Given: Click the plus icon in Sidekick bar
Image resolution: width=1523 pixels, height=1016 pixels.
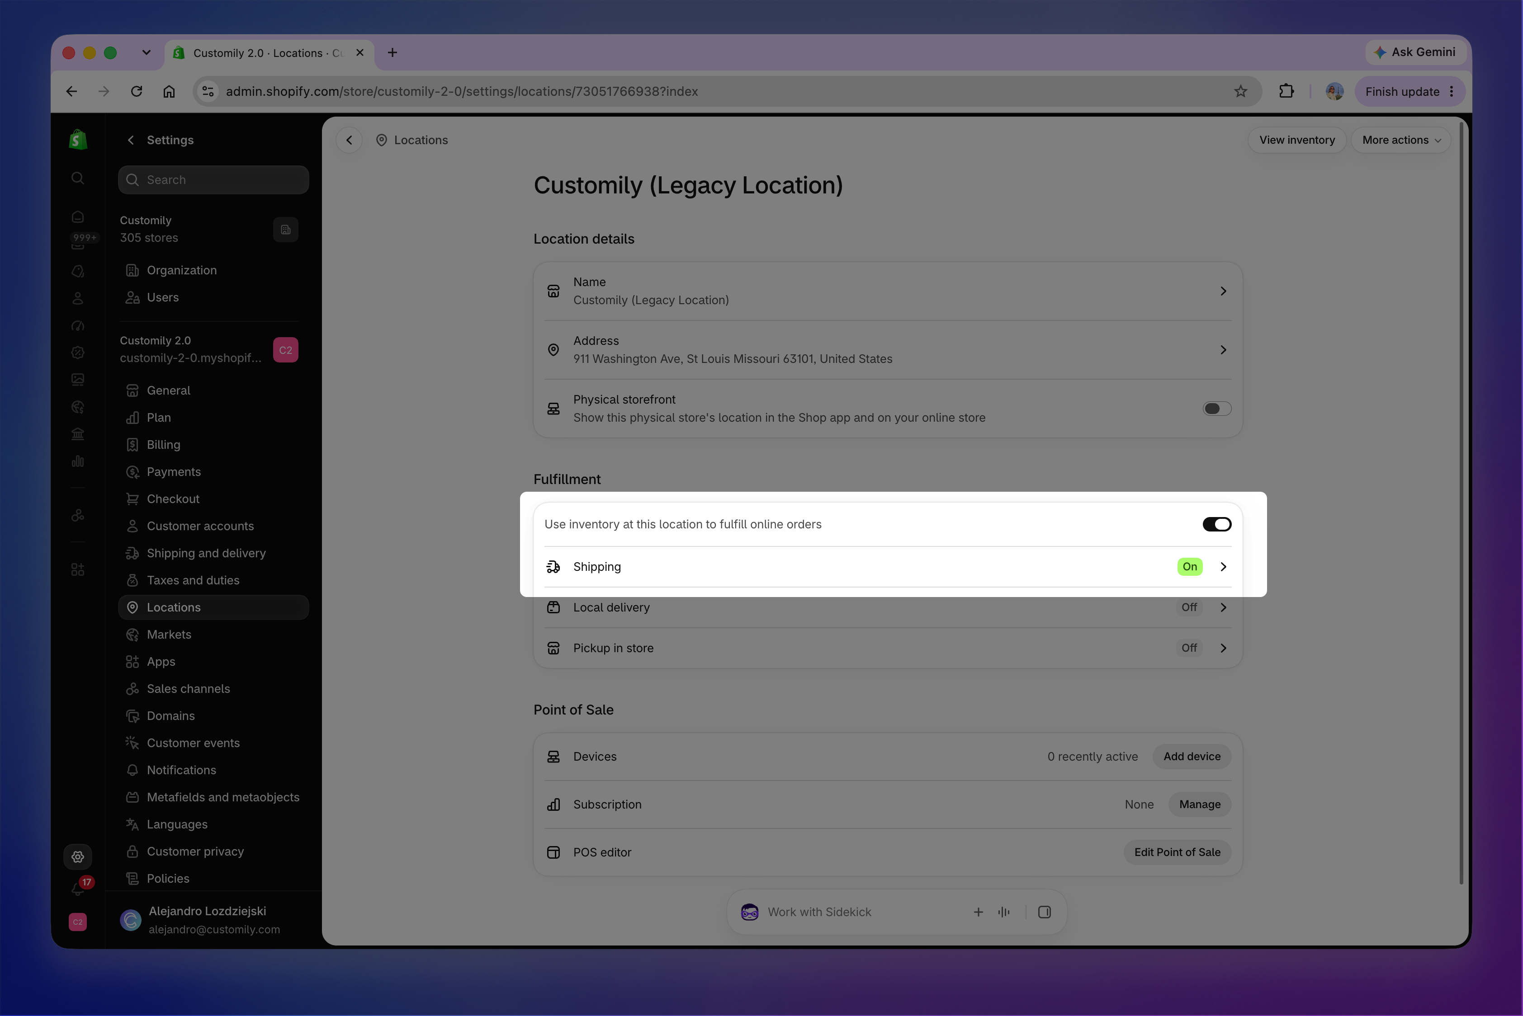Looking at the screenshot, I should pyautogui.click(x=979, y=912).
